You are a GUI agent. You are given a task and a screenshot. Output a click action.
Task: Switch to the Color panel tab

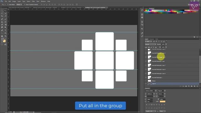click(146, 9)
